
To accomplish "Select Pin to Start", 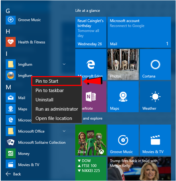I will [x=56, y=81].
